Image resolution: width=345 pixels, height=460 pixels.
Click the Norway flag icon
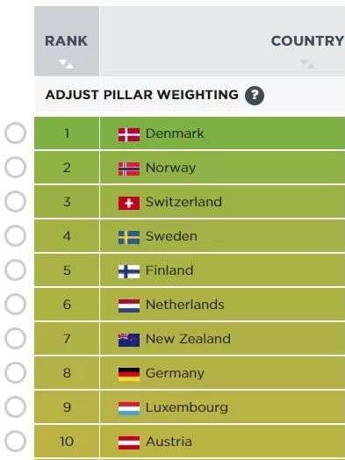(x=129, y=169)
